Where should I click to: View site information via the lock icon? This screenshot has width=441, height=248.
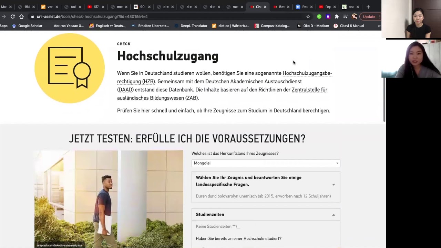coord(32,17)
